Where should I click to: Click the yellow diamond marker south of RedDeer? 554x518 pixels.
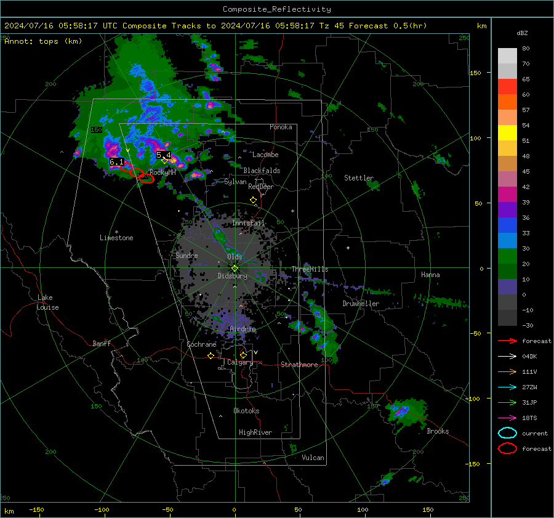pyautogui.click(x=253, y=200)
